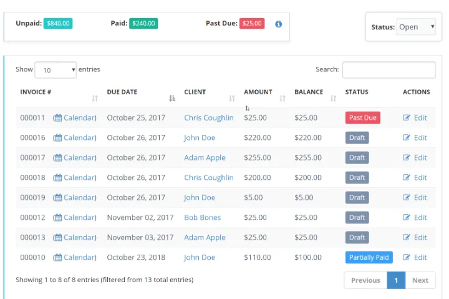Open Adam Apple client link on invoice 000017
The width and height of the screenshot is (449, 299).
(x=205, y=158)
